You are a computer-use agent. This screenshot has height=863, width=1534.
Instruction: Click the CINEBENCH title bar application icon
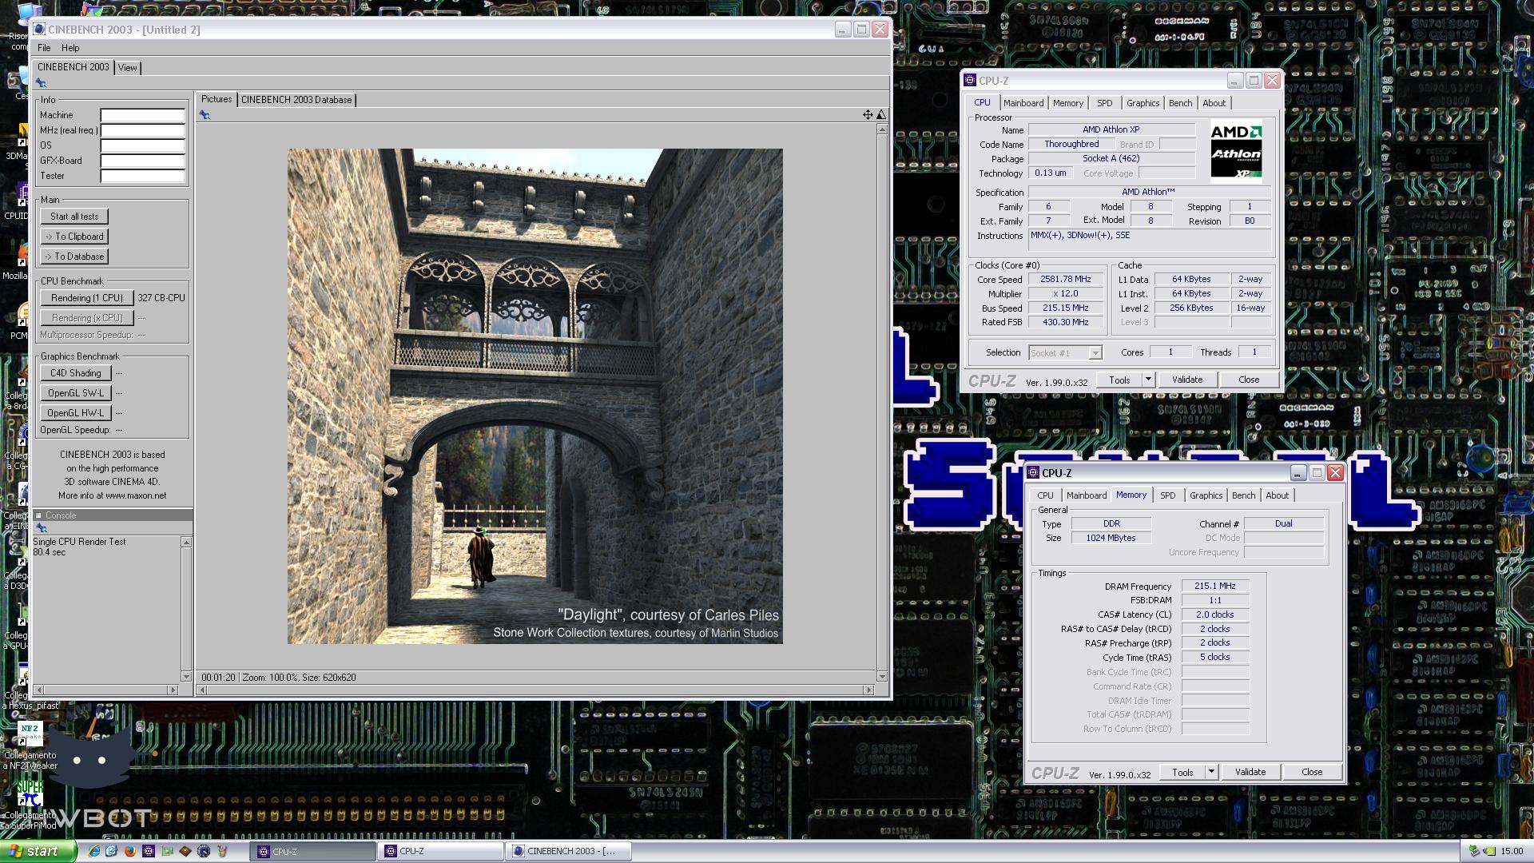(x=39, y=30)
